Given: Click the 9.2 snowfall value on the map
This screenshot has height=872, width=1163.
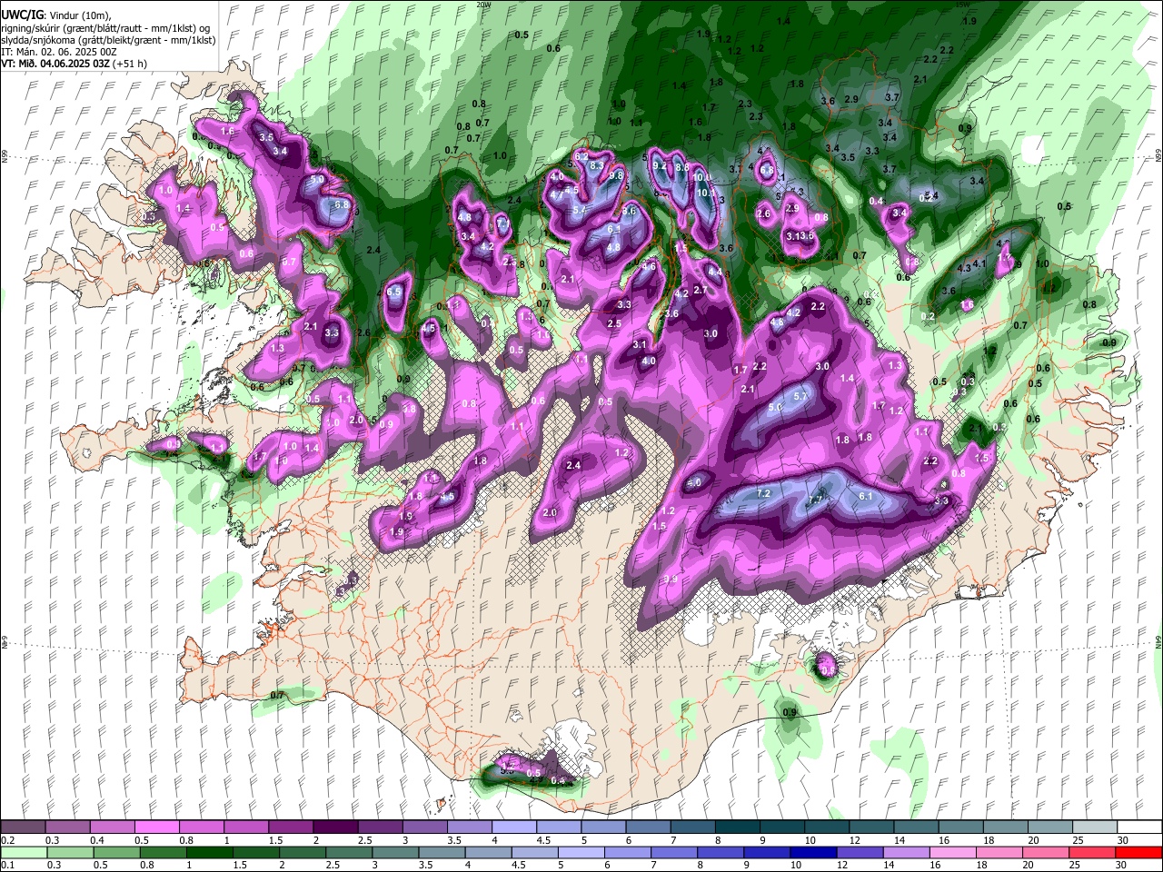Looking at the screenshot, I should tap(660, 166).
